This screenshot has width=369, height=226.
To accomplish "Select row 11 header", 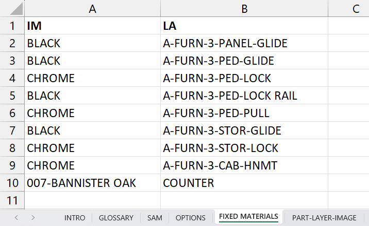I will click(12, 200).
